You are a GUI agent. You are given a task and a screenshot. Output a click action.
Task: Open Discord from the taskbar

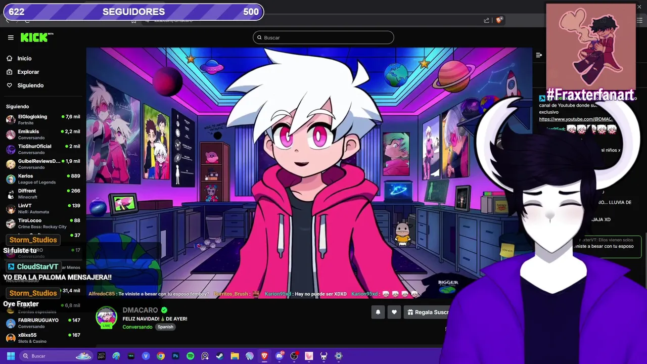(280, 356)
